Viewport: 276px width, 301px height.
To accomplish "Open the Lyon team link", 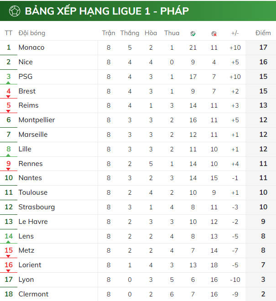I will coord(26,280).
